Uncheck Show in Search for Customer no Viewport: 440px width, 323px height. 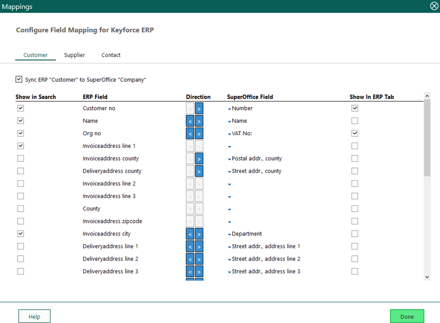click(x=20, y=108)
